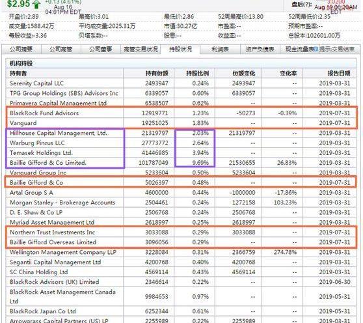The width and height of the screenshot is (363, 323).
Task: Sort by 持有份额 column header
Action: 157,74
